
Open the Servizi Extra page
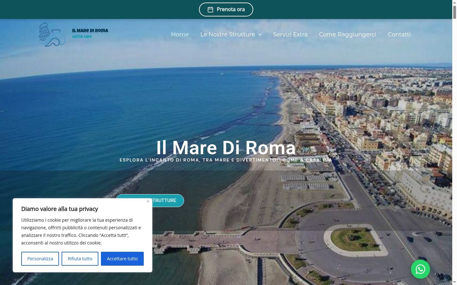click(290, 35)
